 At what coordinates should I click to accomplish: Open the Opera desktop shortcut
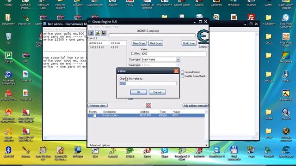147,152
